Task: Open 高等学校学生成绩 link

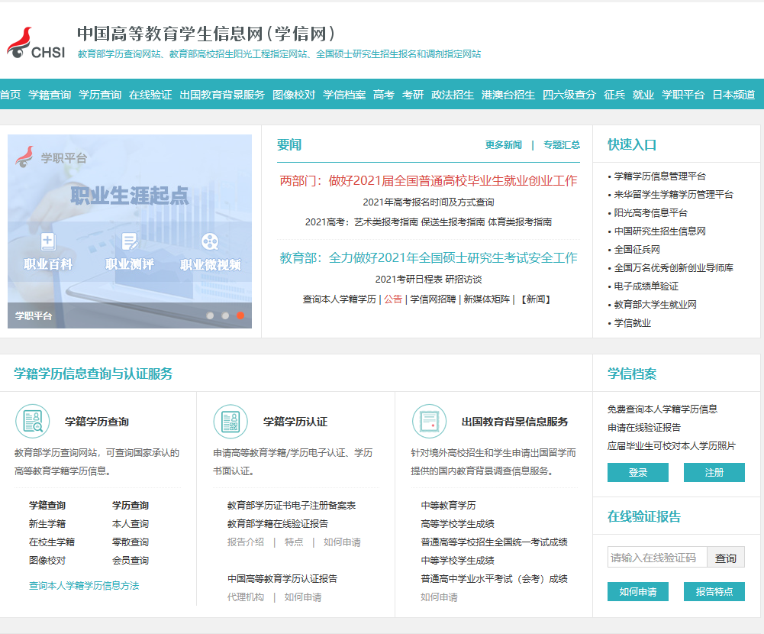Action: tap(457, 524)
